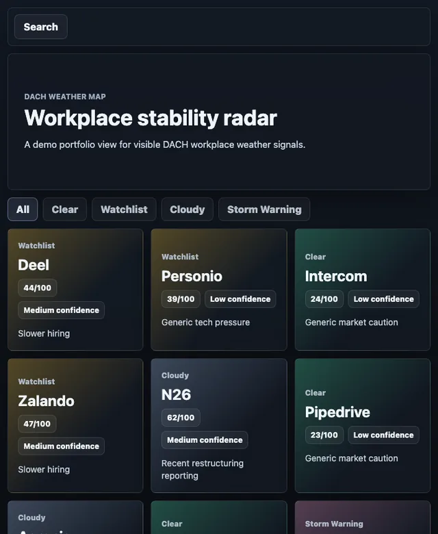Viewport: 438px width, 534px height.
Task: Click Generic market caution on Intercom card
Action: [x=352, y=322]
